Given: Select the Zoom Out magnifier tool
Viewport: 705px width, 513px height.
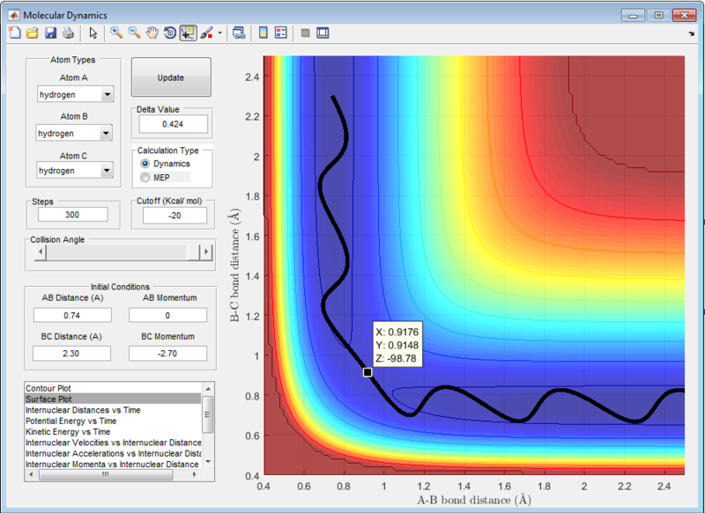Looking at the screenshot, I should 134,33.
